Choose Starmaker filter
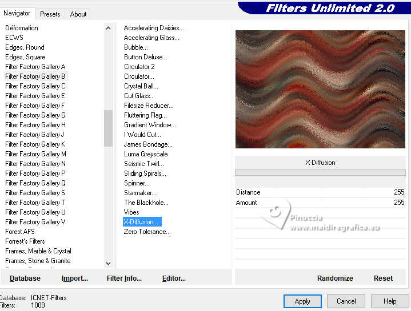Image resolution: width=411 pixels, height=311 pixels. pyautogui.click(x=140, y=192)
